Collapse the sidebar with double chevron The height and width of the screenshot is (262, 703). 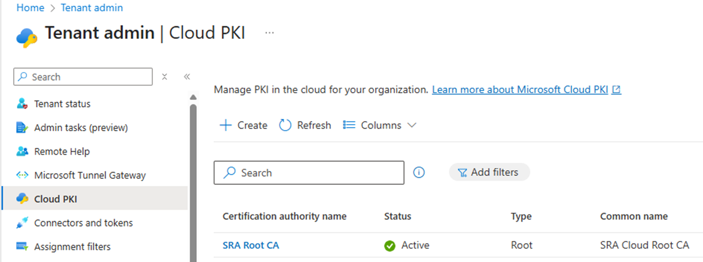tap(187, 77)
